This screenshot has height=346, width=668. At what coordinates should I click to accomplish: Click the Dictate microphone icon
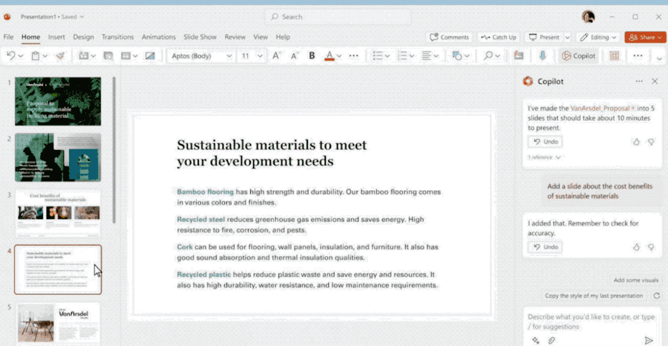pos(543,56)
